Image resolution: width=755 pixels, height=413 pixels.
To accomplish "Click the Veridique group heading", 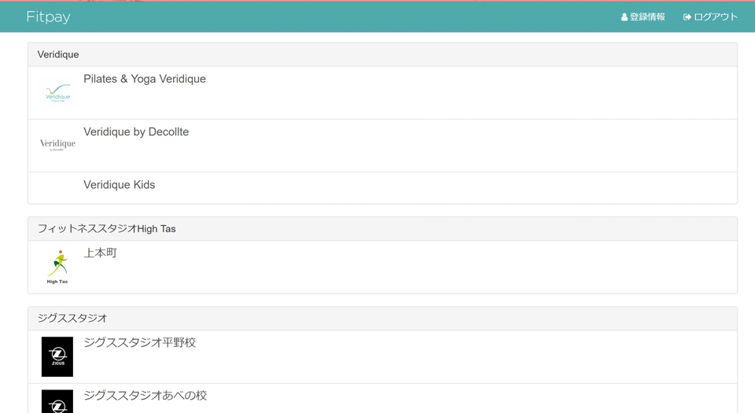I will coord(58,54).
